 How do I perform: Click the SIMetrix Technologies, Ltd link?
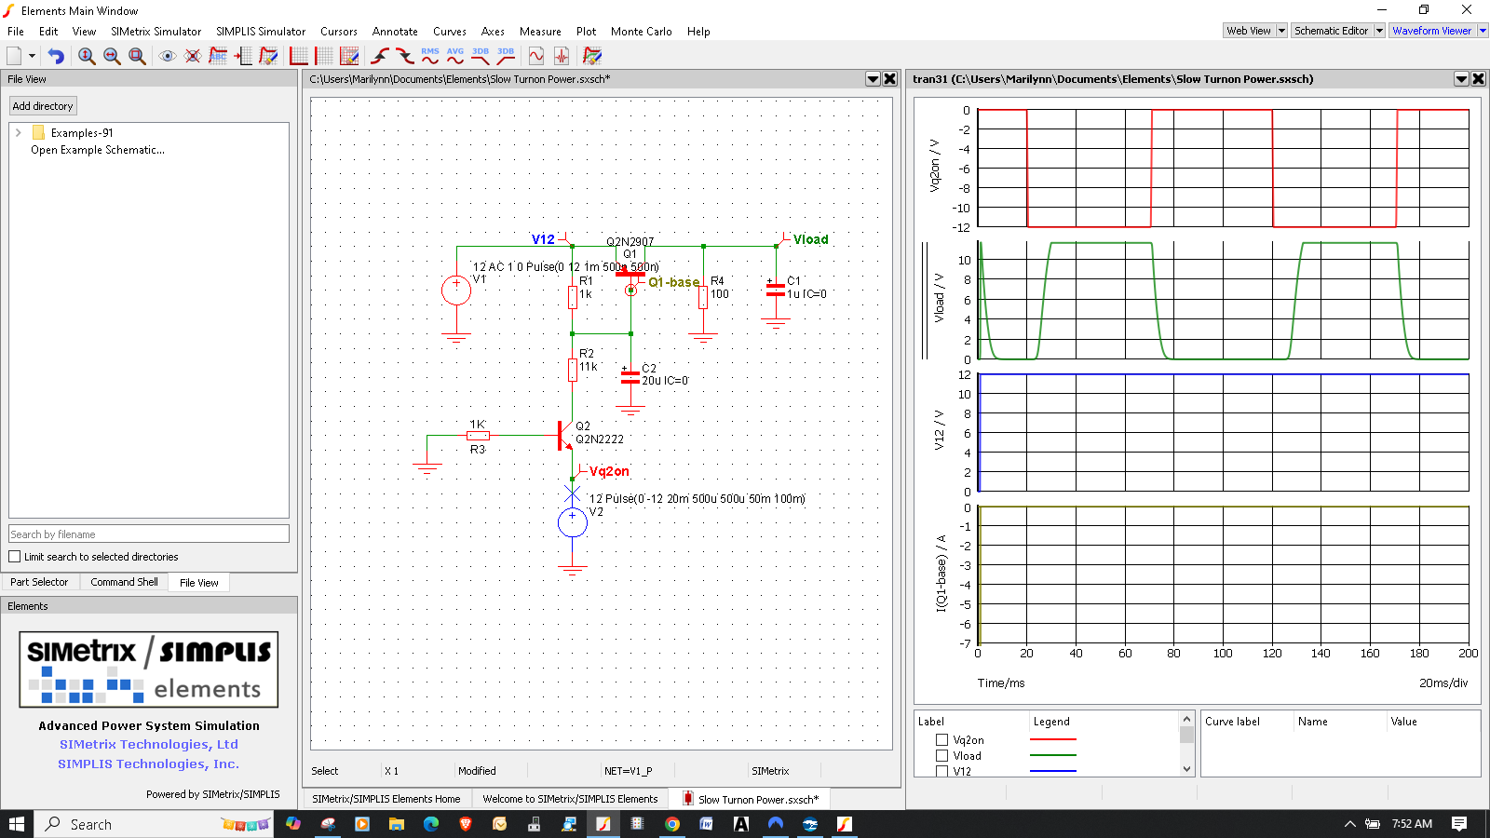(x=149, y=744)
